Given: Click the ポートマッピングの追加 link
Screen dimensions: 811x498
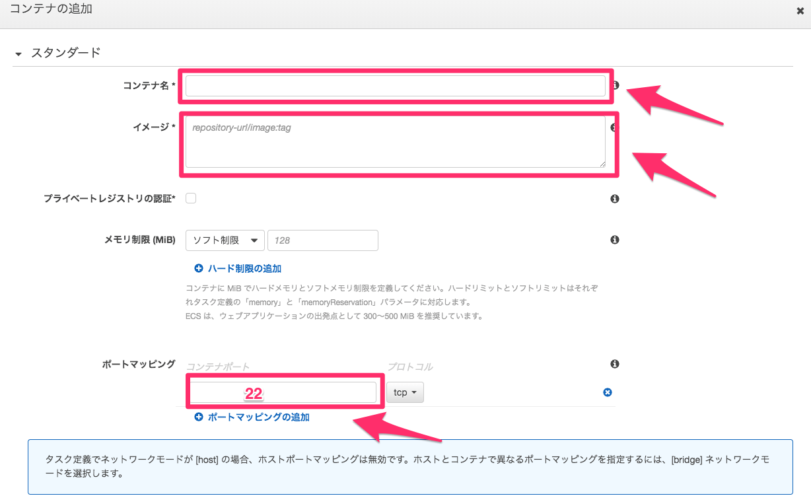Looking at the screenshot, I should (252, 417).
